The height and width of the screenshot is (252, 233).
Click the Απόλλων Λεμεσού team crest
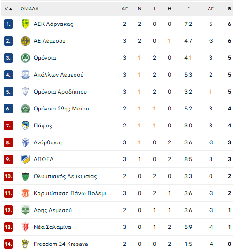[25, 75]
